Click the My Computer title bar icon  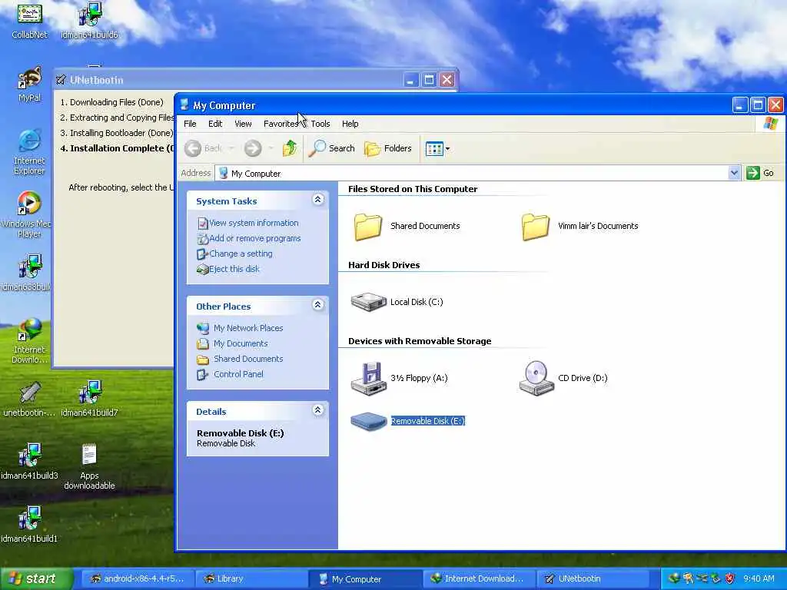184,104
